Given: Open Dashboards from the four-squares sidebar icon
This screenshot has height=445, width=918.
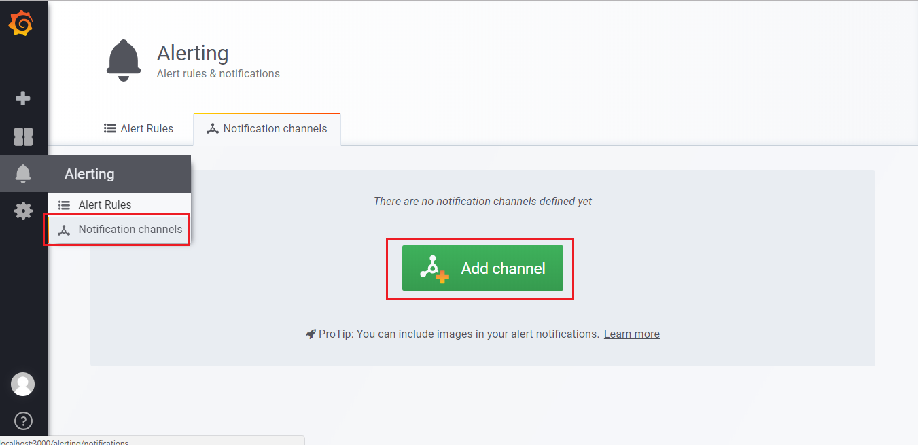Looking at the screenshot, I should coord(23,137).
